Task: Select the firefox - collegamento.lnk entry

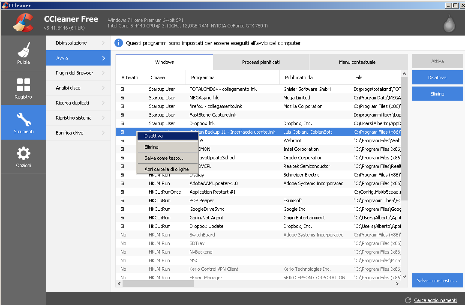Action: click(x=258, y=106)
